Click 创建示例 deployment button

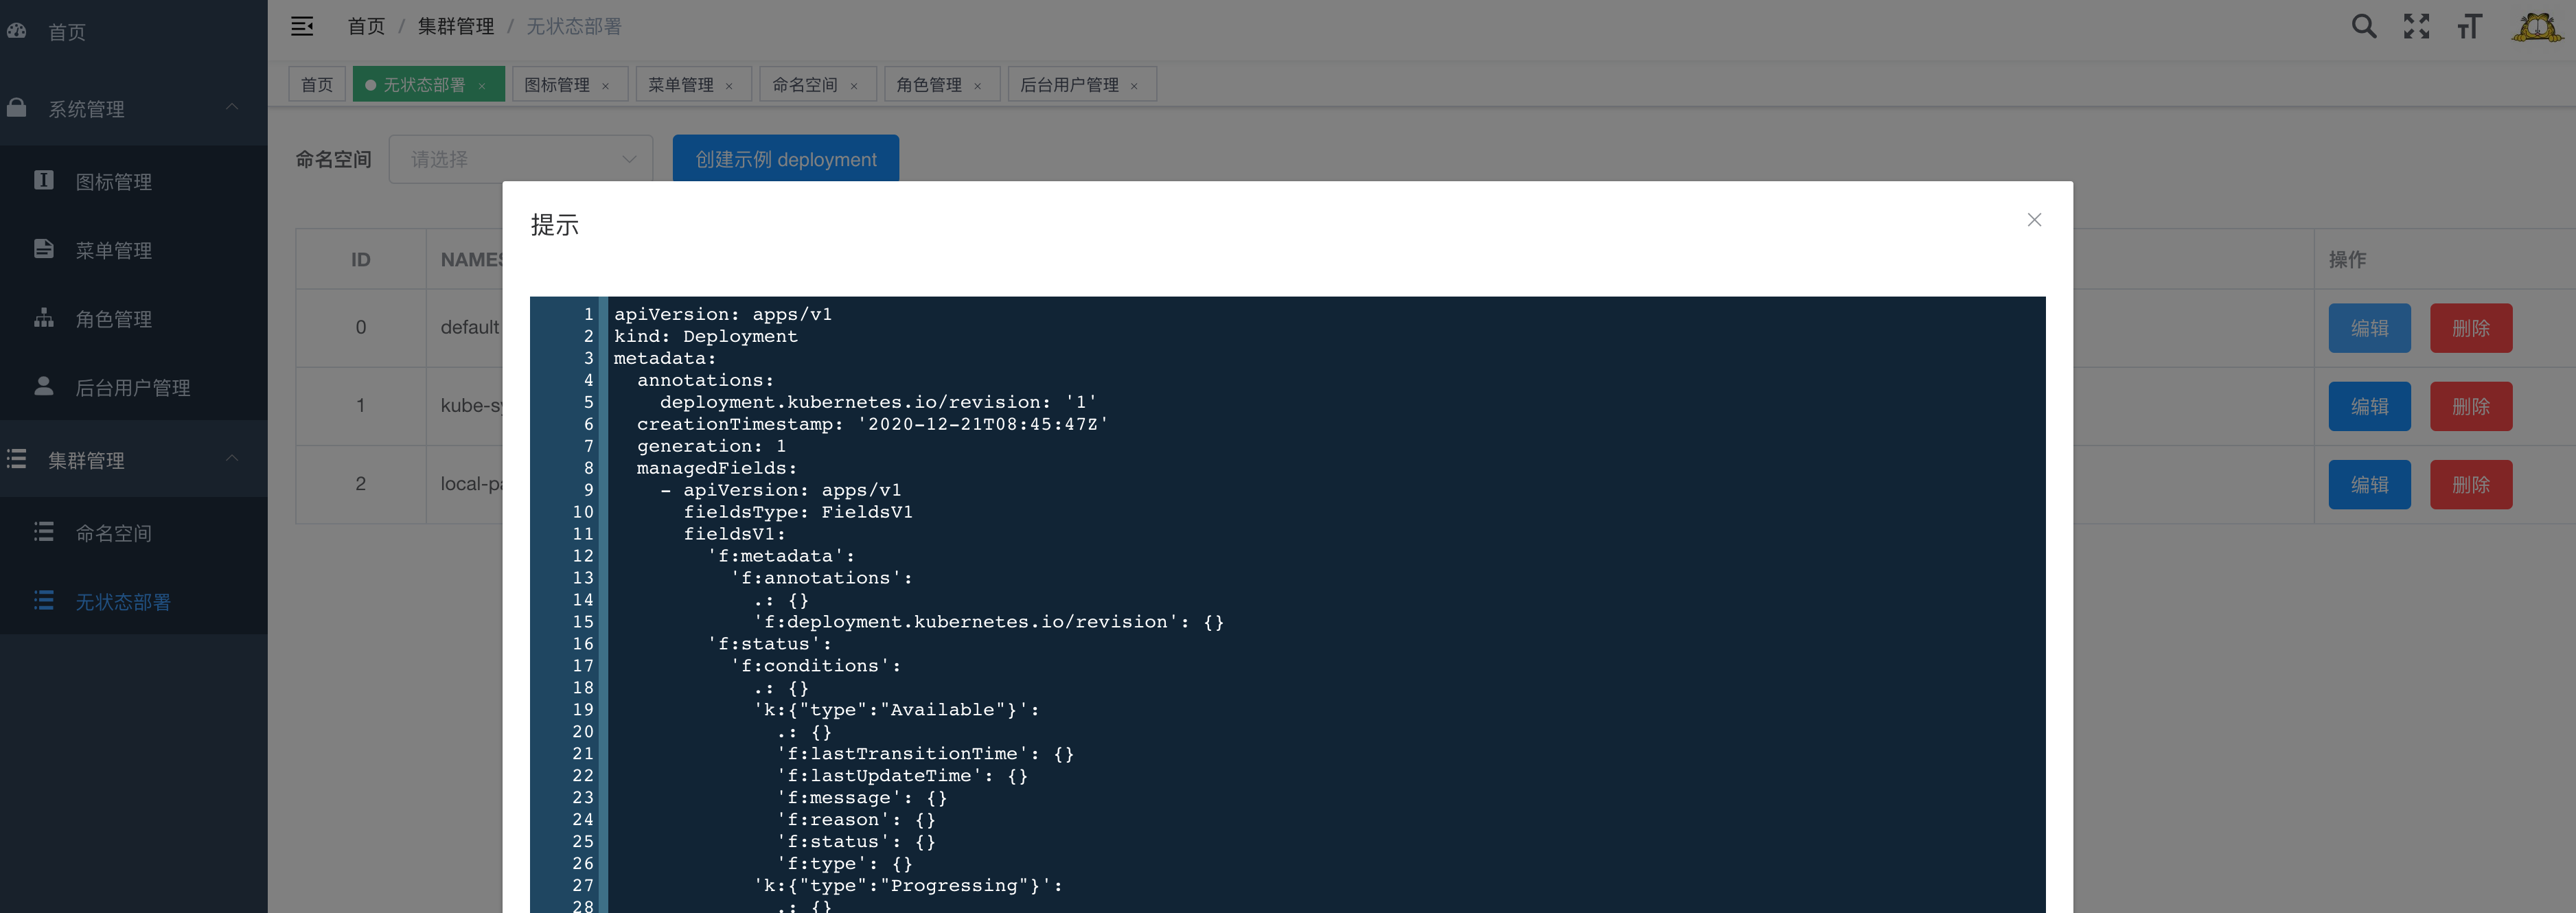point(785,159)
